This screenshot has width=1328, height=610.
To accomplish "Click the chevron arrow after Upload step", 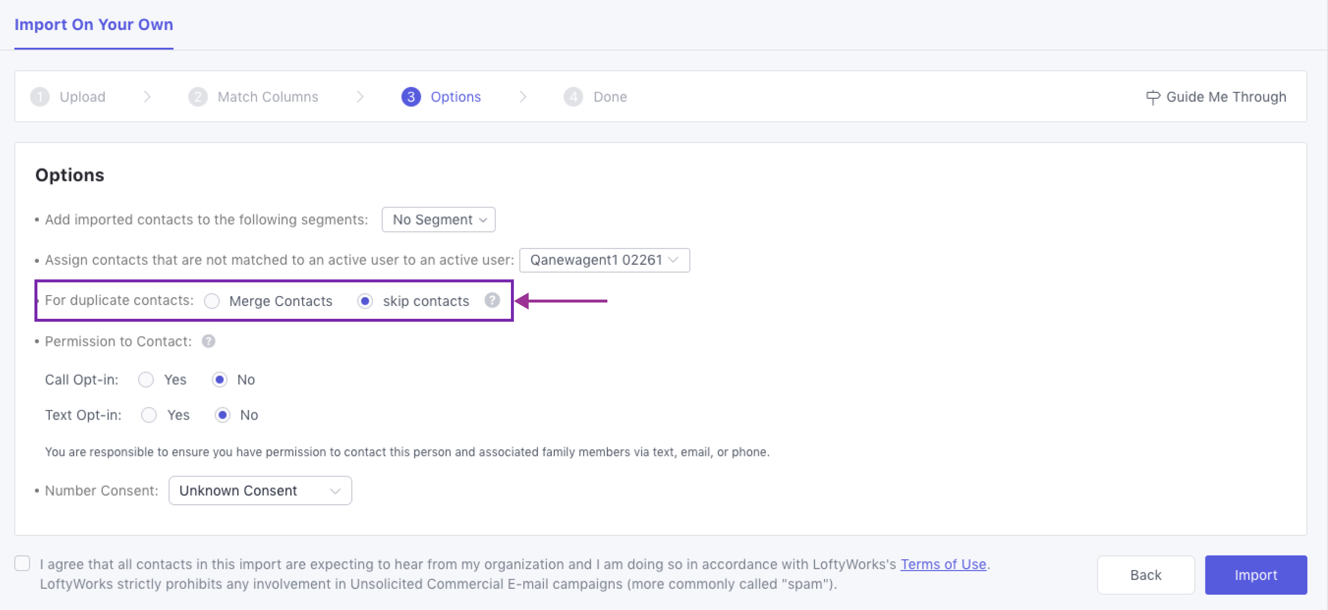I will (x=147, y=97).
